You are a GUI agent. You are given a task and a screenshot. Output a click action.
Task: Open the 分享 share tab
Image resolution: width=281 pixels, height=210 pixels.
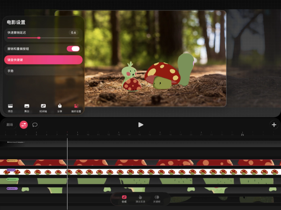tap(60, 108)
